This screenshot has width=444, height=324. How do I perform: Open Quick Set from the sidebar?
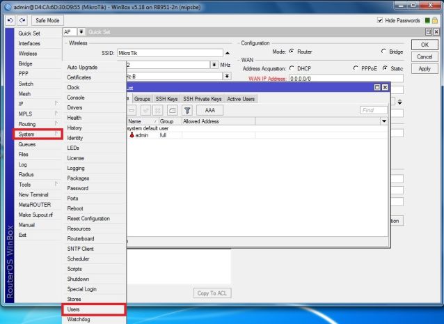pos(38,33)
